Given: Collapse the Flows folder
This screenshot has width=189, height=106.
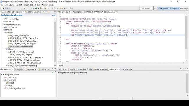Looking at the screenshot, I should pyautogui.click(x=5, y=33).
